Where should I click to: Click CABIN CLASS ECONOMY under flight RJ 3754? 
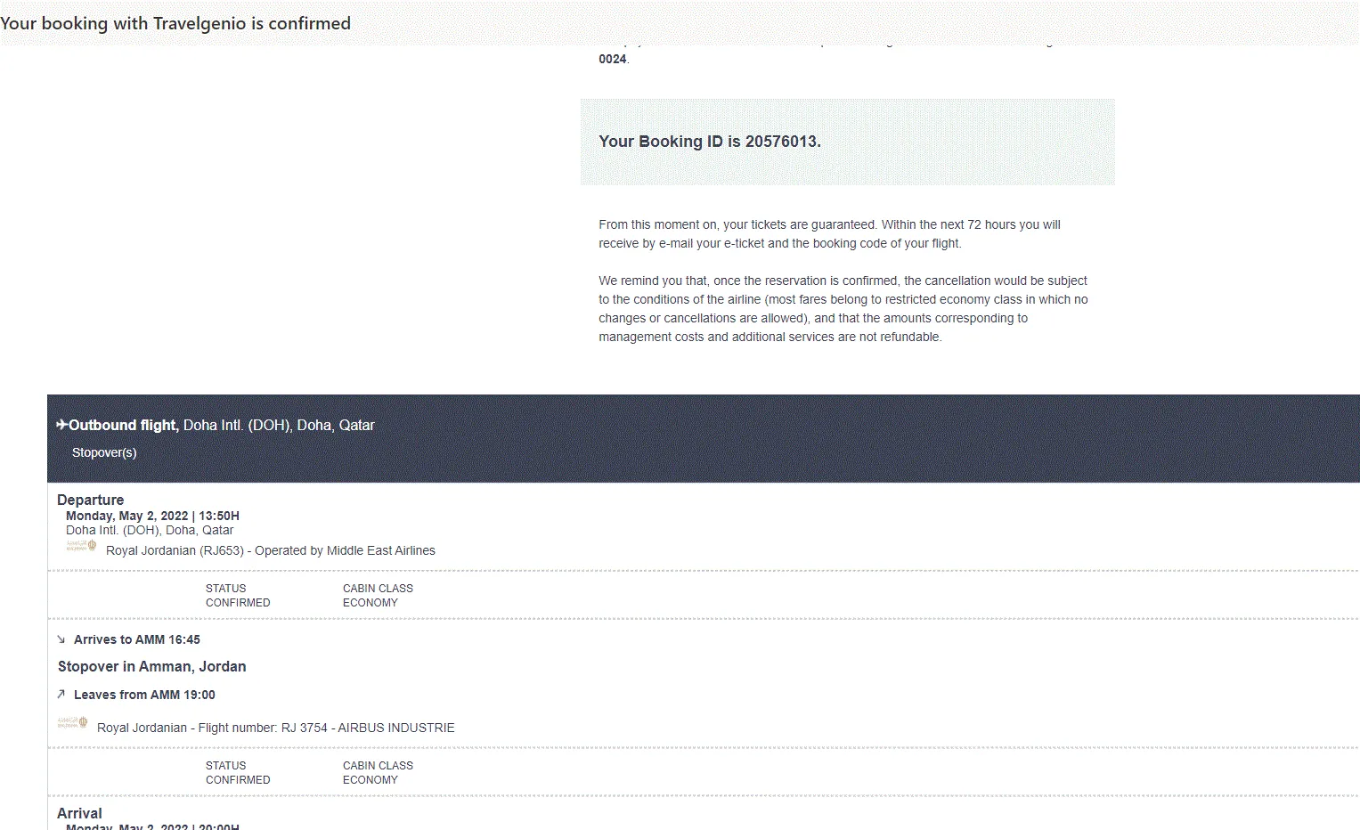pyautogui.click(x=378, y=772)
